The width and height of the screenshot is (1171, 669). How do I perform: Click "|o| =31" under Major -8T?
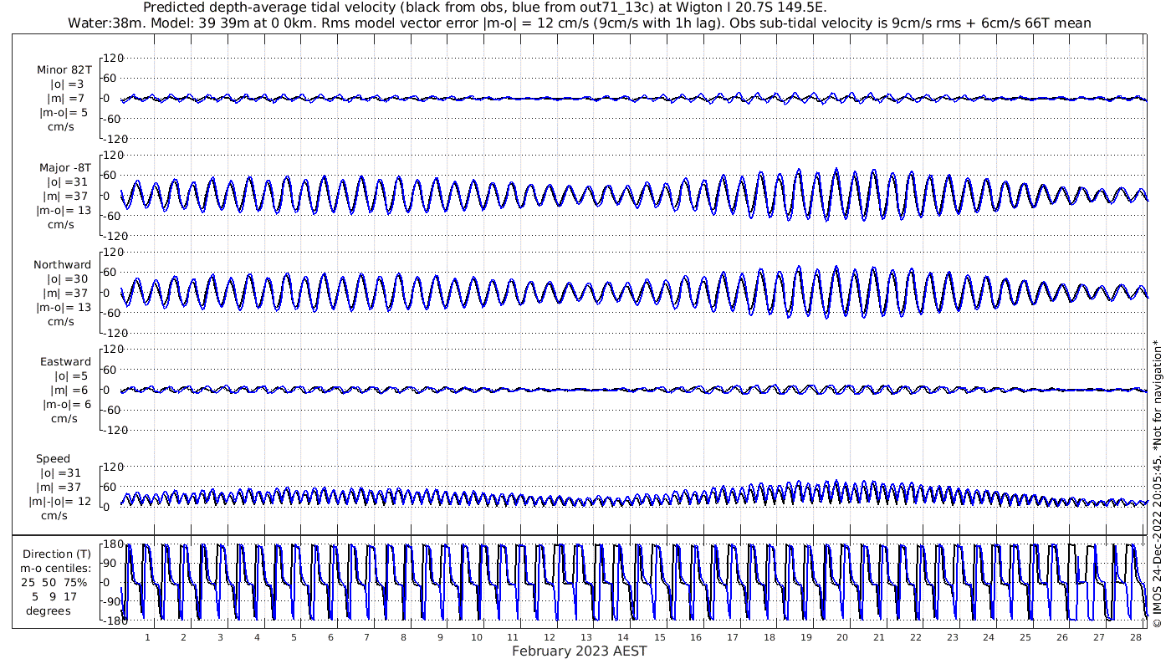66,182
